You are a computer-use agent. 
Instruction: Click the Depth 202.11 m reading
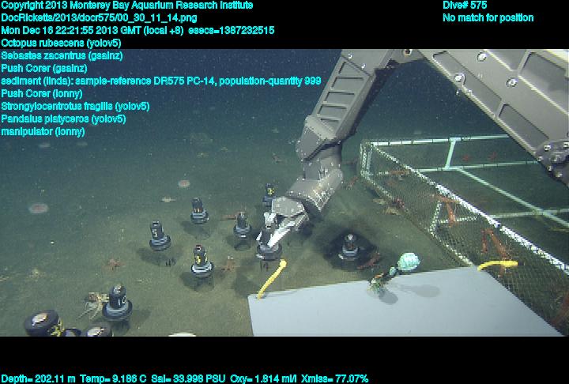click(38, 378)
